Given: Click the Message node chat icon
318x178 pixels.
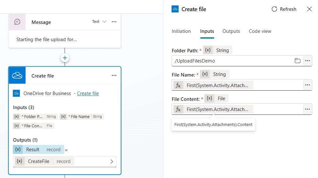Looking at the screenshot, I should point(17,22).
